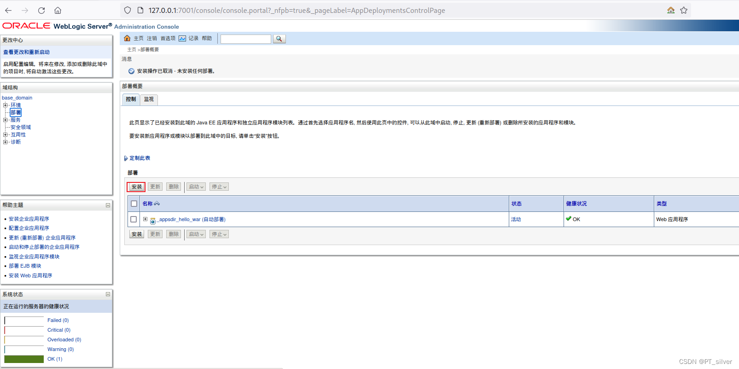Click the Overloaded (0) status link

tap(64, 340)
